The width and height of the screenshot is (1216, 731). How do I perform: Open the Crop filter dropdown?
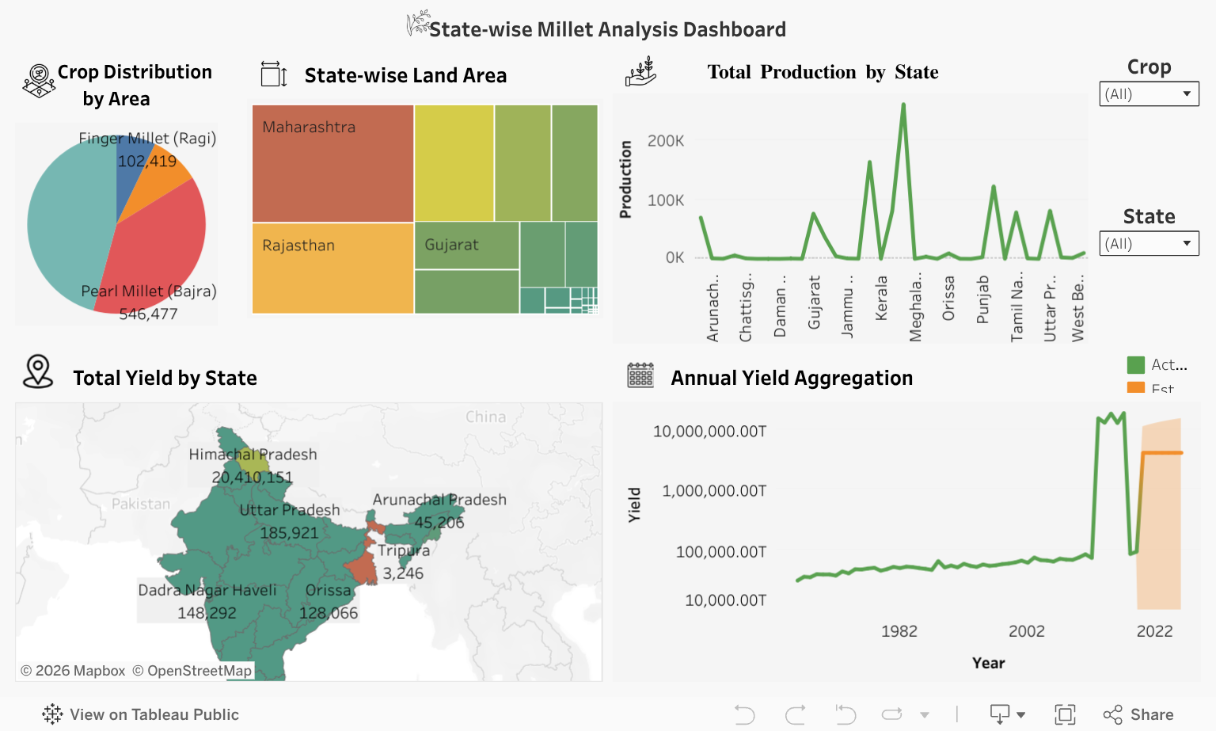(1149, 94)
